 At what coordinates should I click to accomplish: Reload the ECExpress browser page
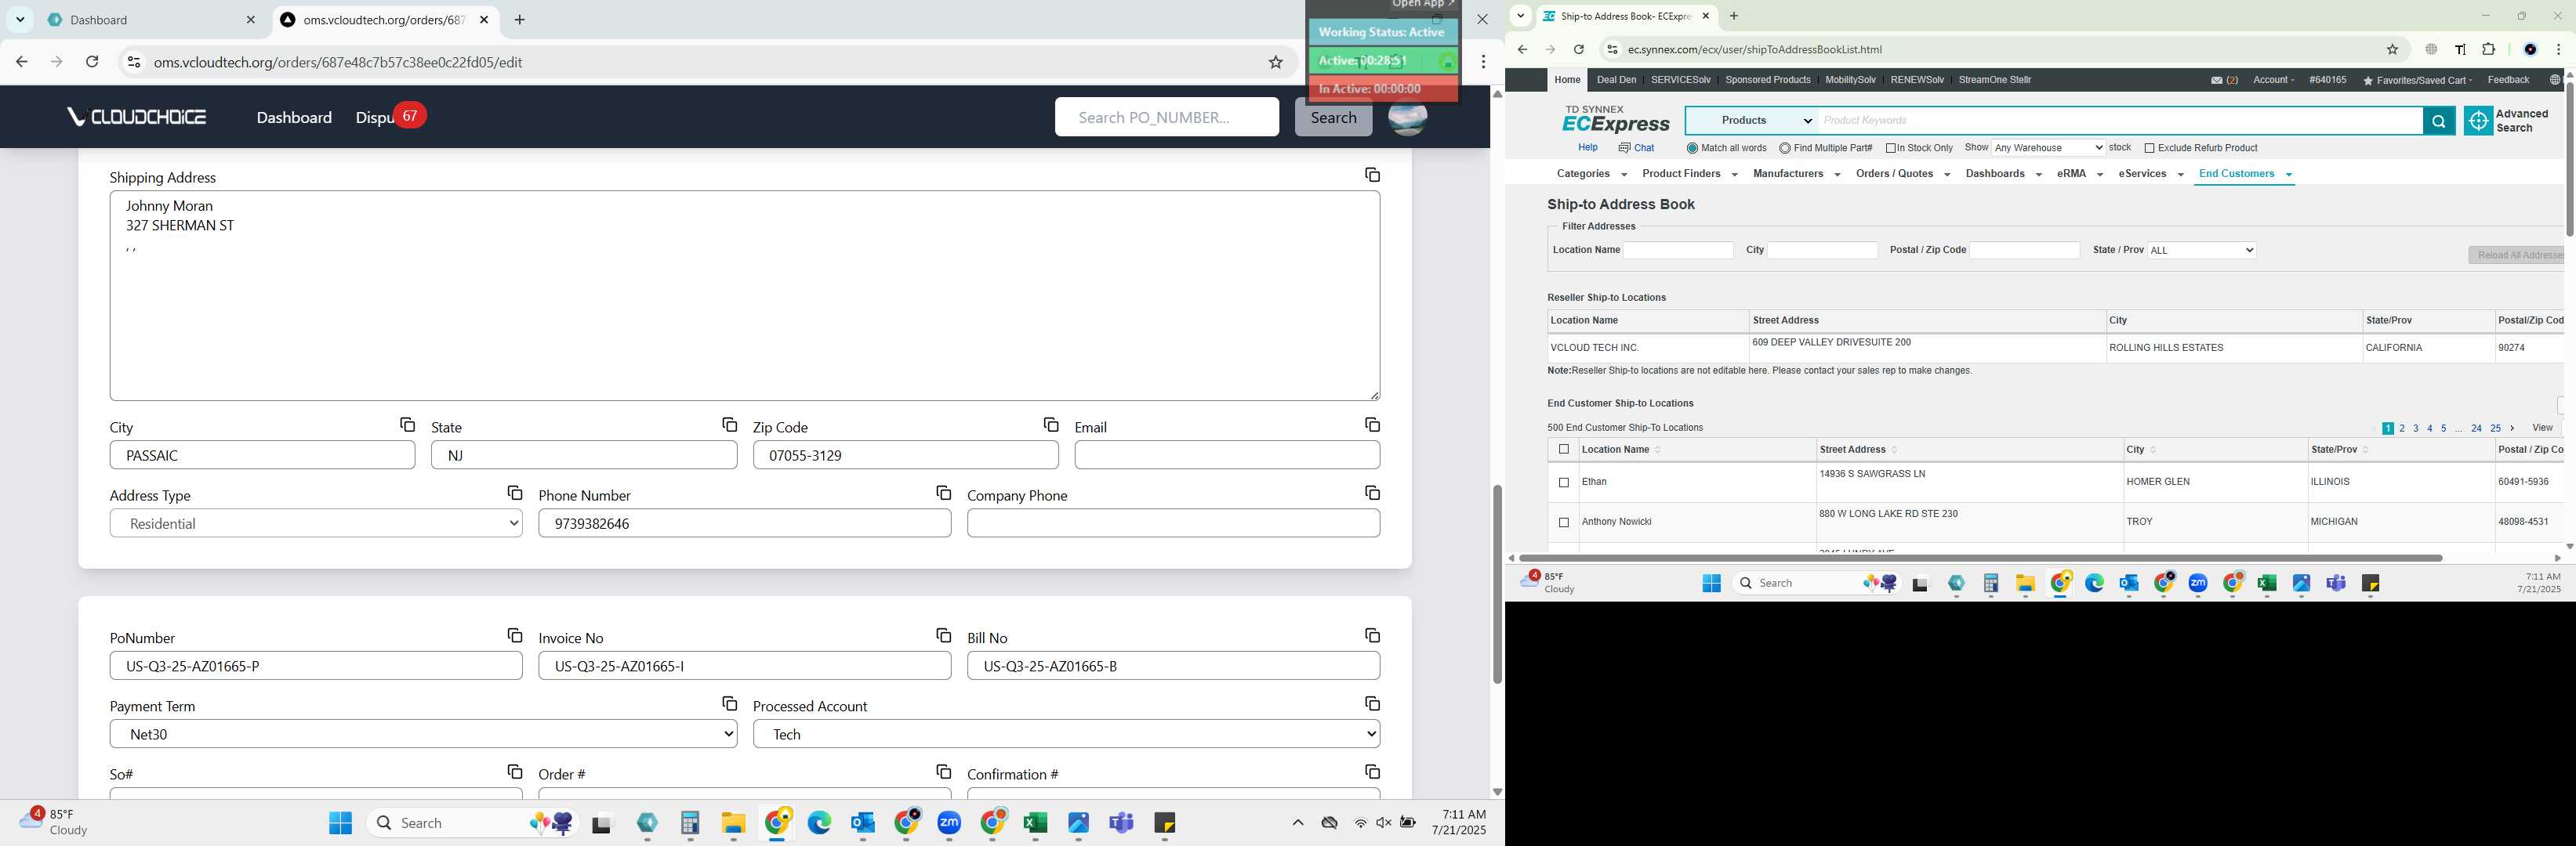[x=1578, y=49]
